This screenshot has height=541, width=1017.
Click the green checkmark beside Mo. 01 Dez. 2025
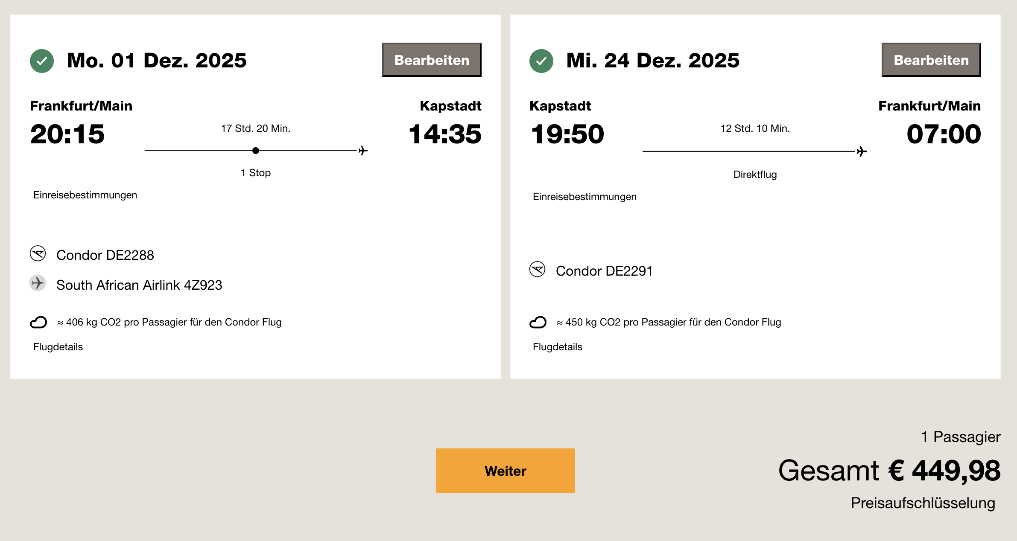tap(42, 61)
